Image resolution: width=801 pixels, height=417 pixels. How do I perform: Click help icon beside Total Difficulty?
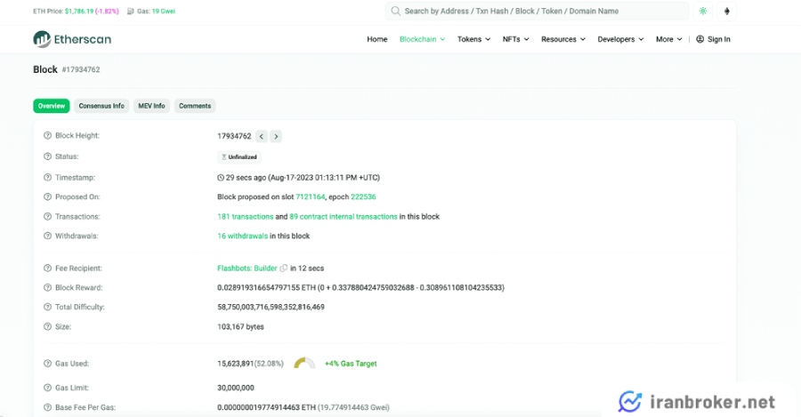click(x=47, y=307)
